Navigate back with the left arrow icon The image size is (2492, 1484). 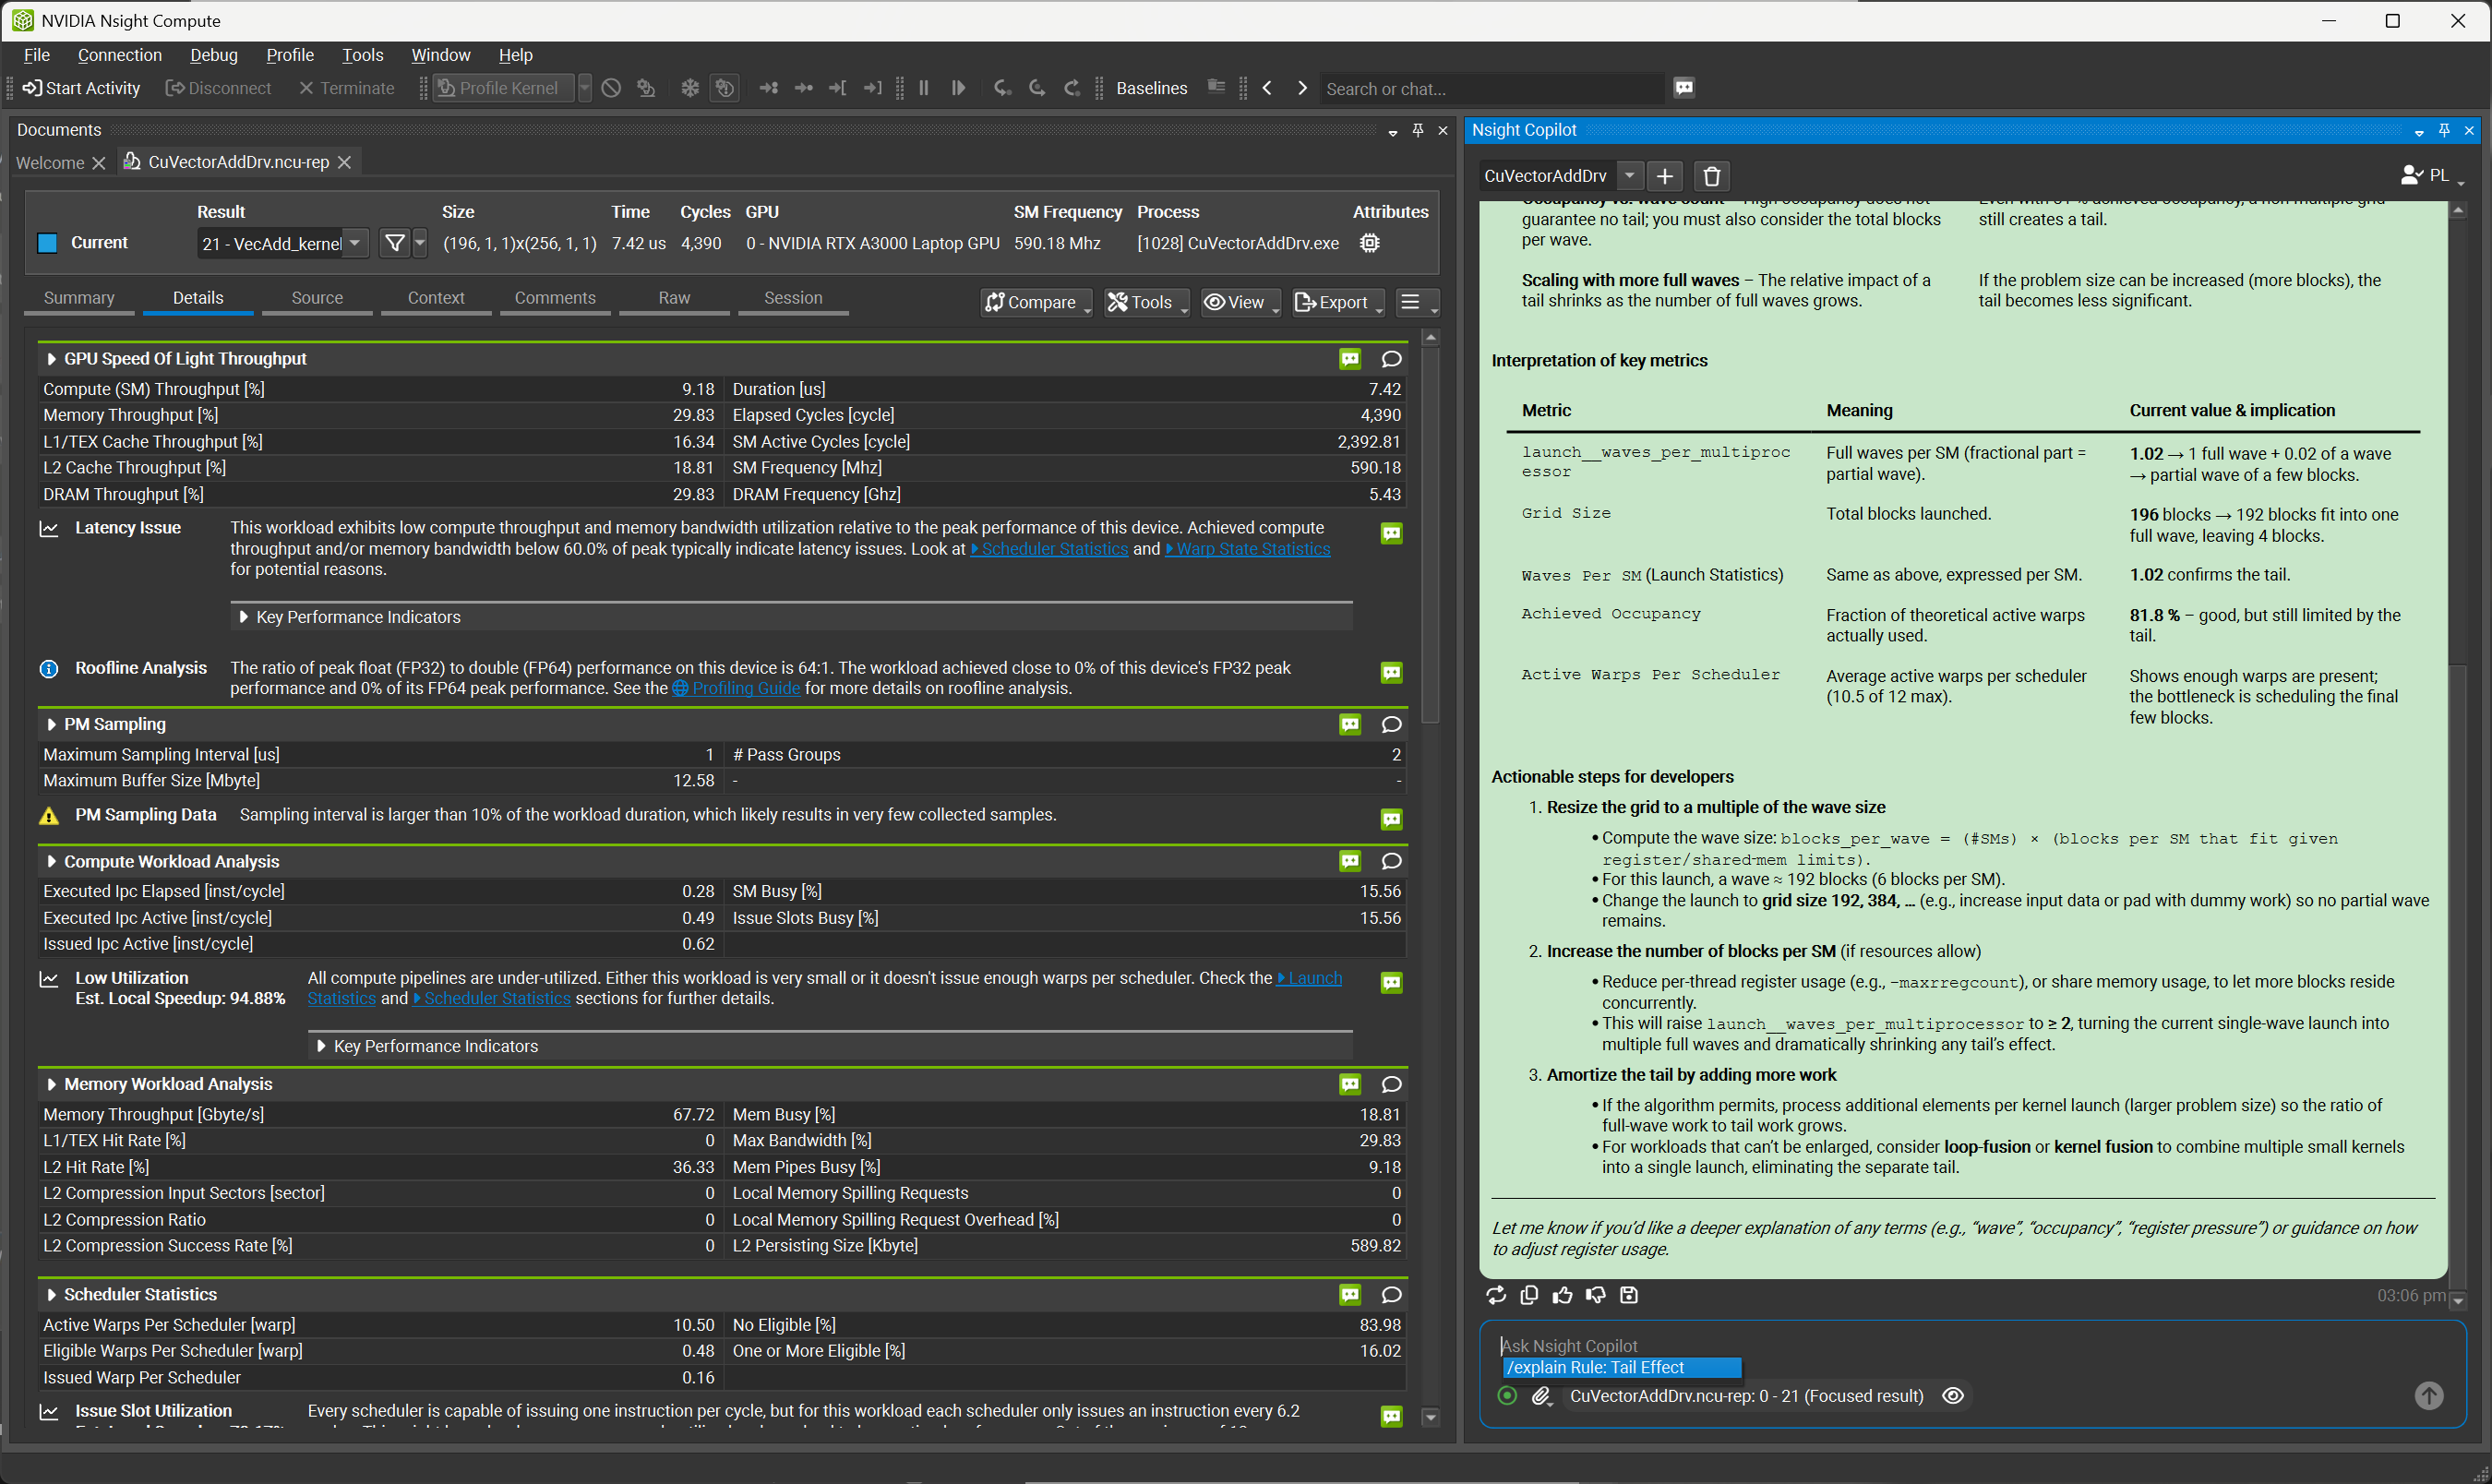[1267, 88]
